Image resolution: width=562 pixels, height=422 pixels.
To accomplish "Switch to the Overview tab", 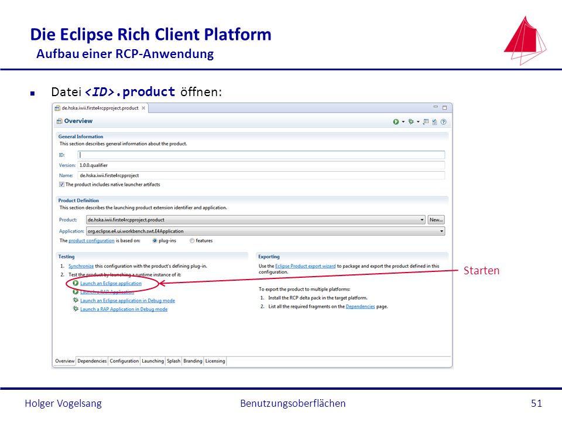I will point(65,361).
